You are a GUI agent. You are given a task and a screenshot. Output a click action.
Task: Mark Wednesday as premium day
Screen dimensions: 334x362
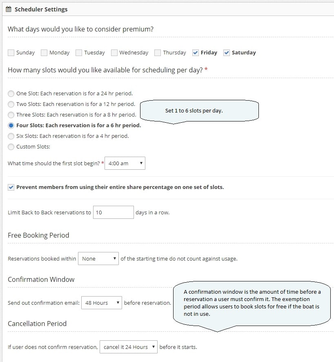pos(114,53)
